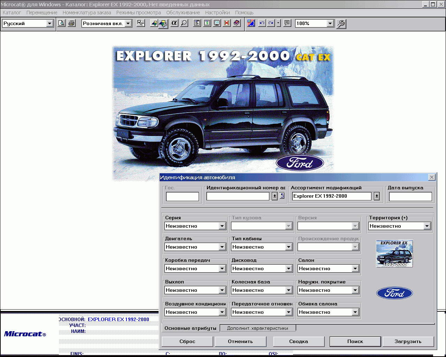Click the checkmark-with-cursor toolbar icon
The width and height of the screenshot is (446, 357).
tap(141, 23)
